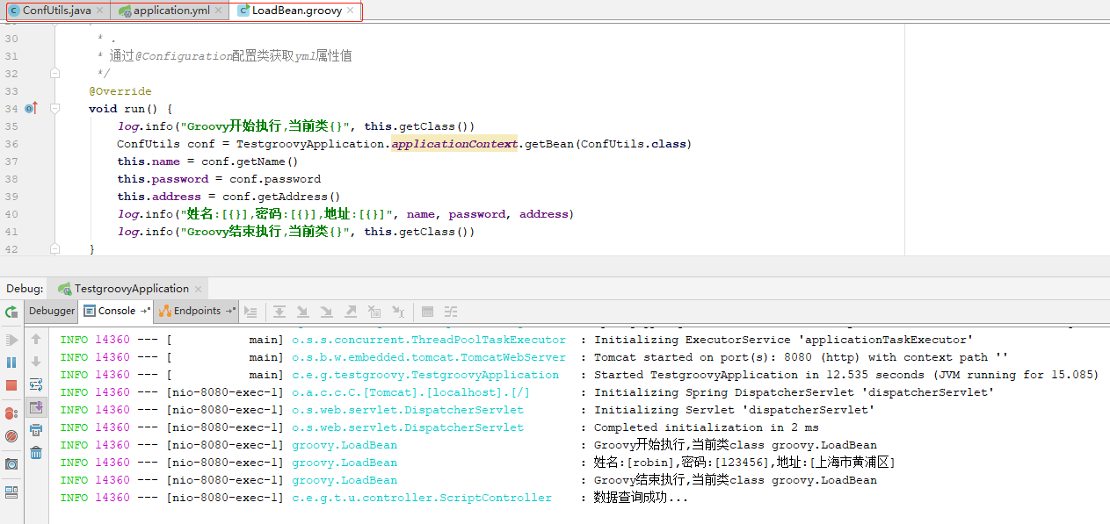Open Evaluate Expression calculator icon

click(x=427, y=312)
